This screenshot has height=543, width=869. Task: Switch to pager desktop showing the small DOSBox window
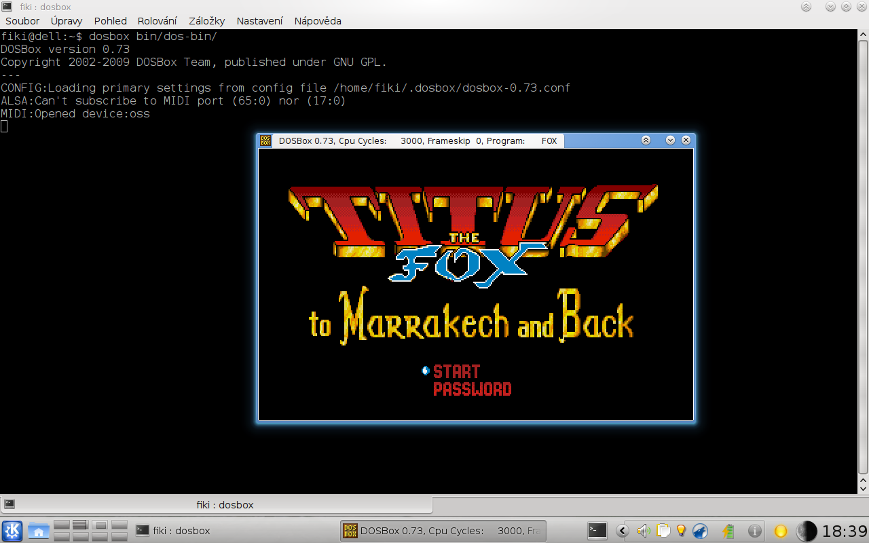coord(100,525)
